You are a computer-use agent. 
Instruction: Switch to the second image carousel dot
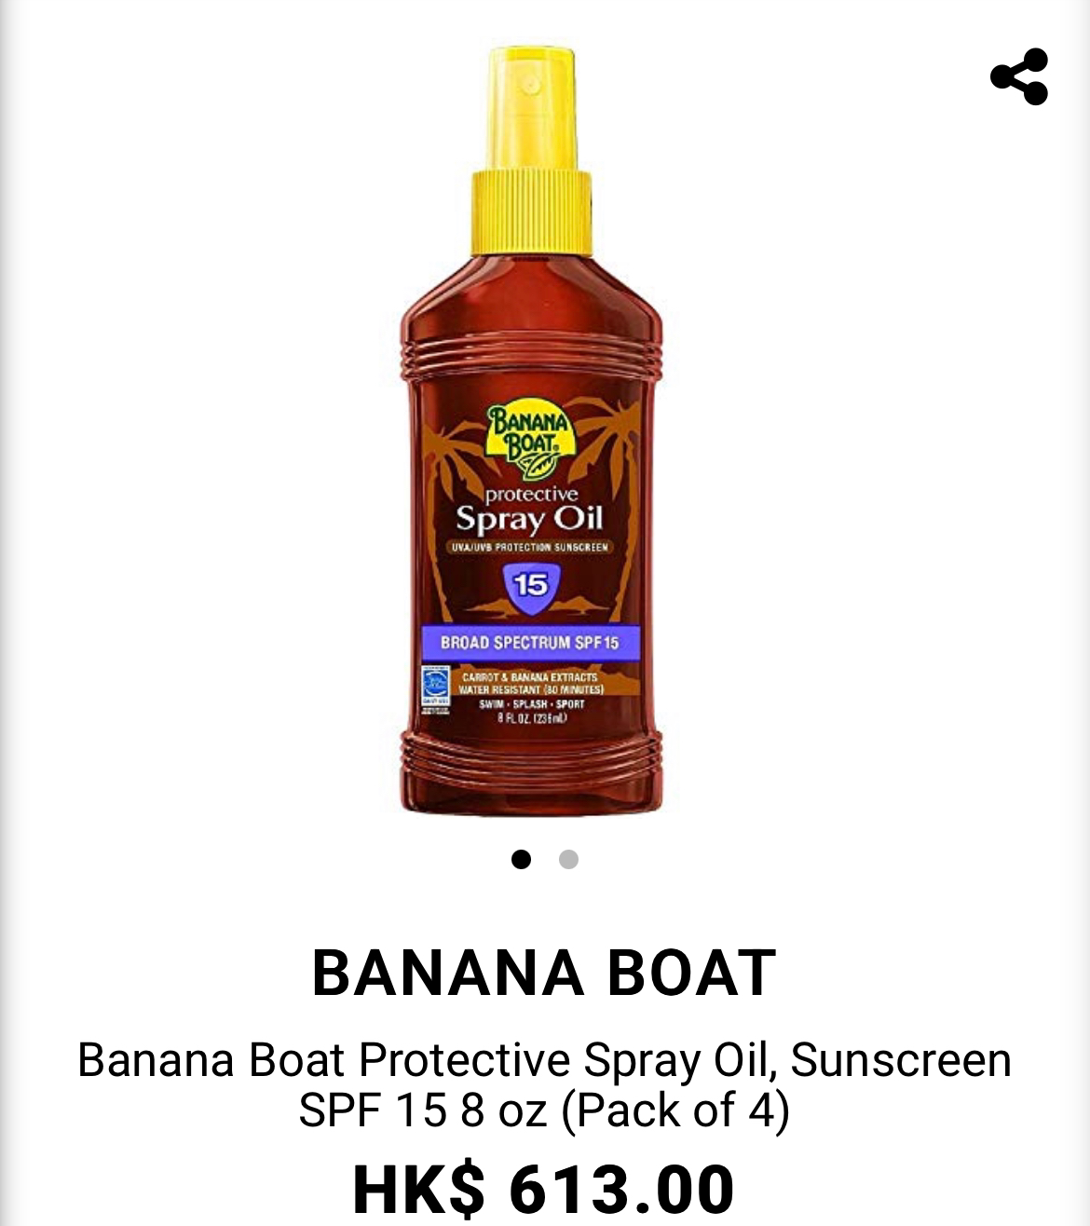coord(568,859)
